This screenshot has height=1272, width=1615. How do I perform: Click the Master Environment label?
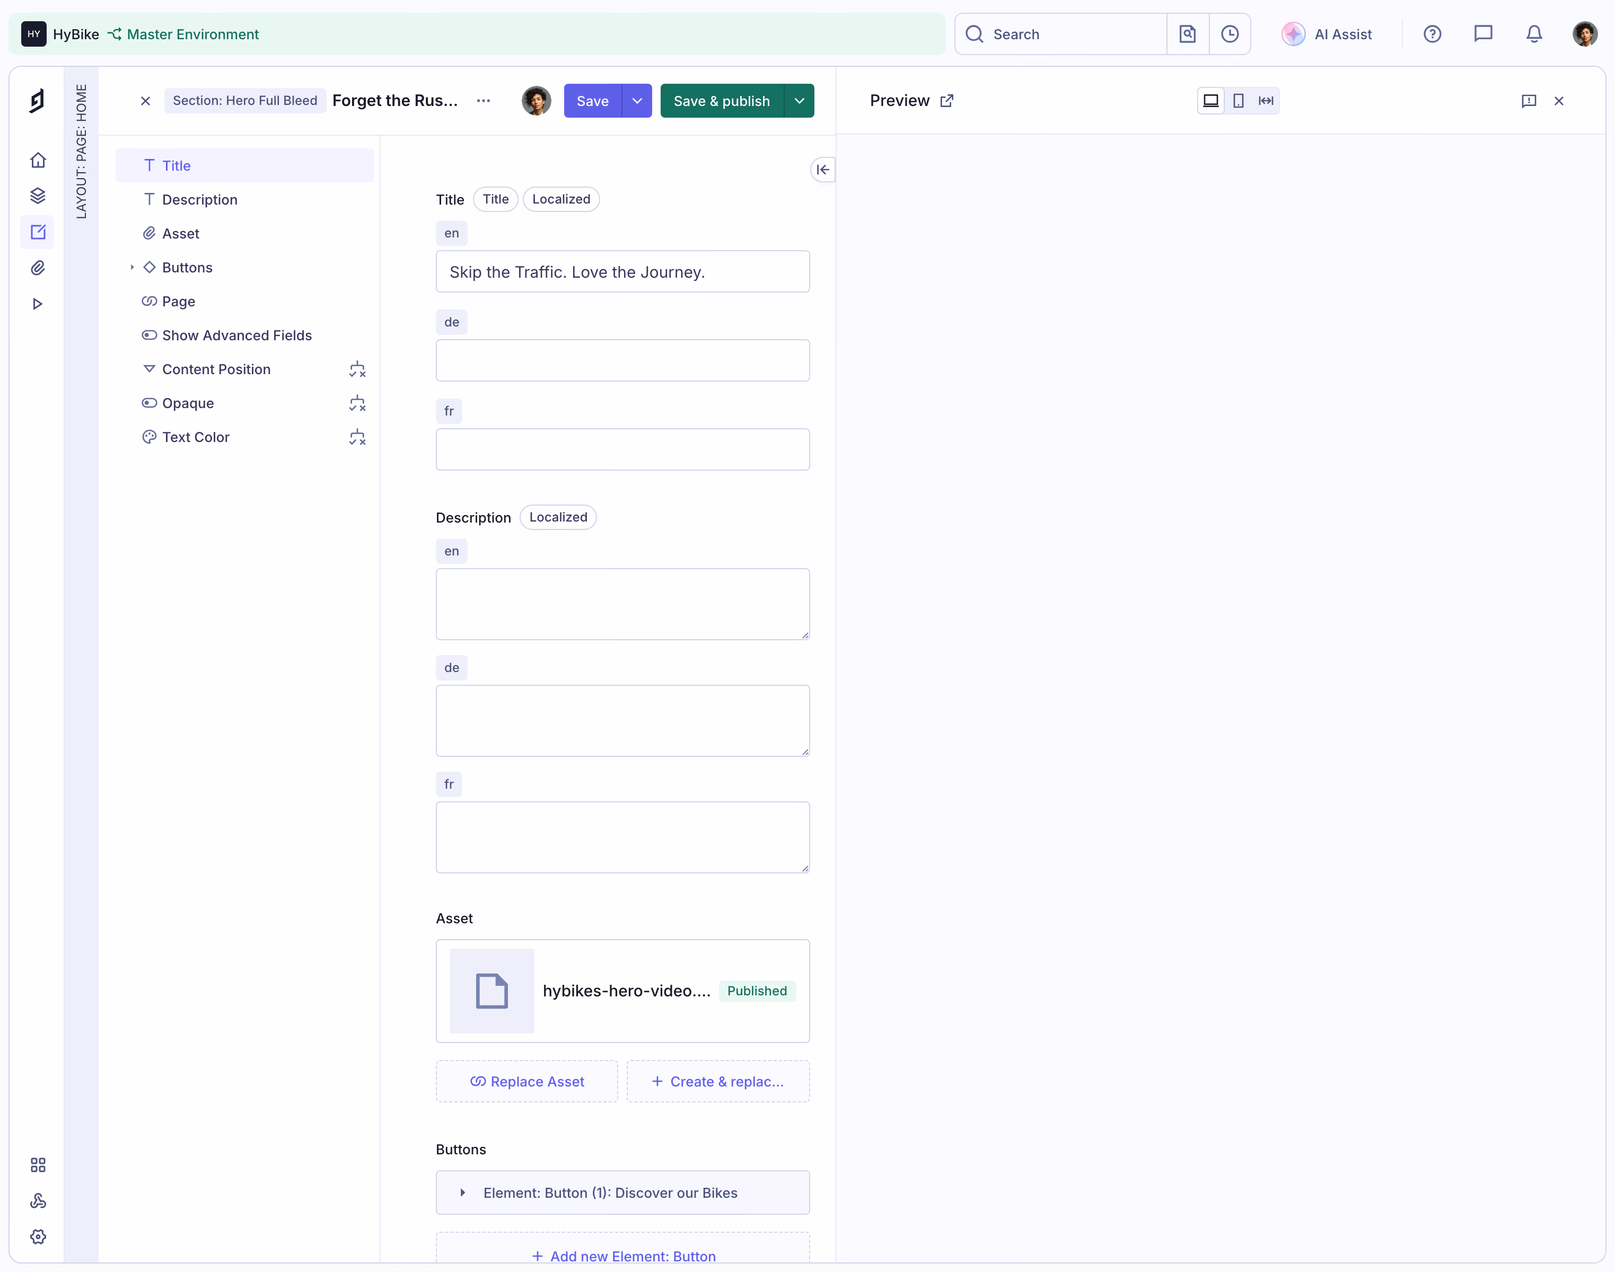[192, 34]
